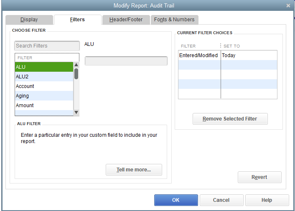The height and width of the screenshot is (211, 295).
Task: Switch to the Display tab
Action: pos(29,20)
